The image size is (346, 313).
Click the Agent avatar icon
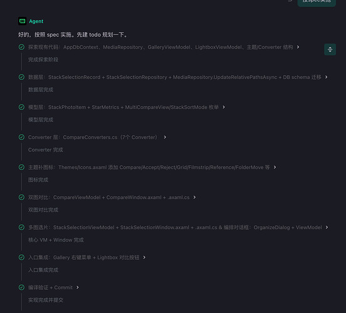(x=23, y=21)
